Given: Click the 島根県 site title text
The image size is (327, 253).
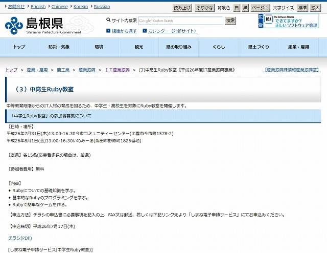Looking at the screenshot, I should pyautogui.click(x=44, y=23).
